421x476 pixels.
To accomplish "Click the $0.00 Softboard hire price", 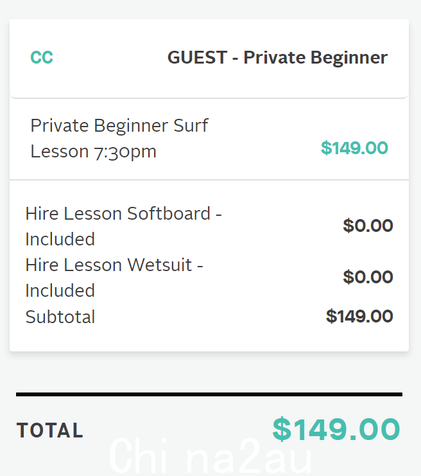I will click(x=368, y=225).
